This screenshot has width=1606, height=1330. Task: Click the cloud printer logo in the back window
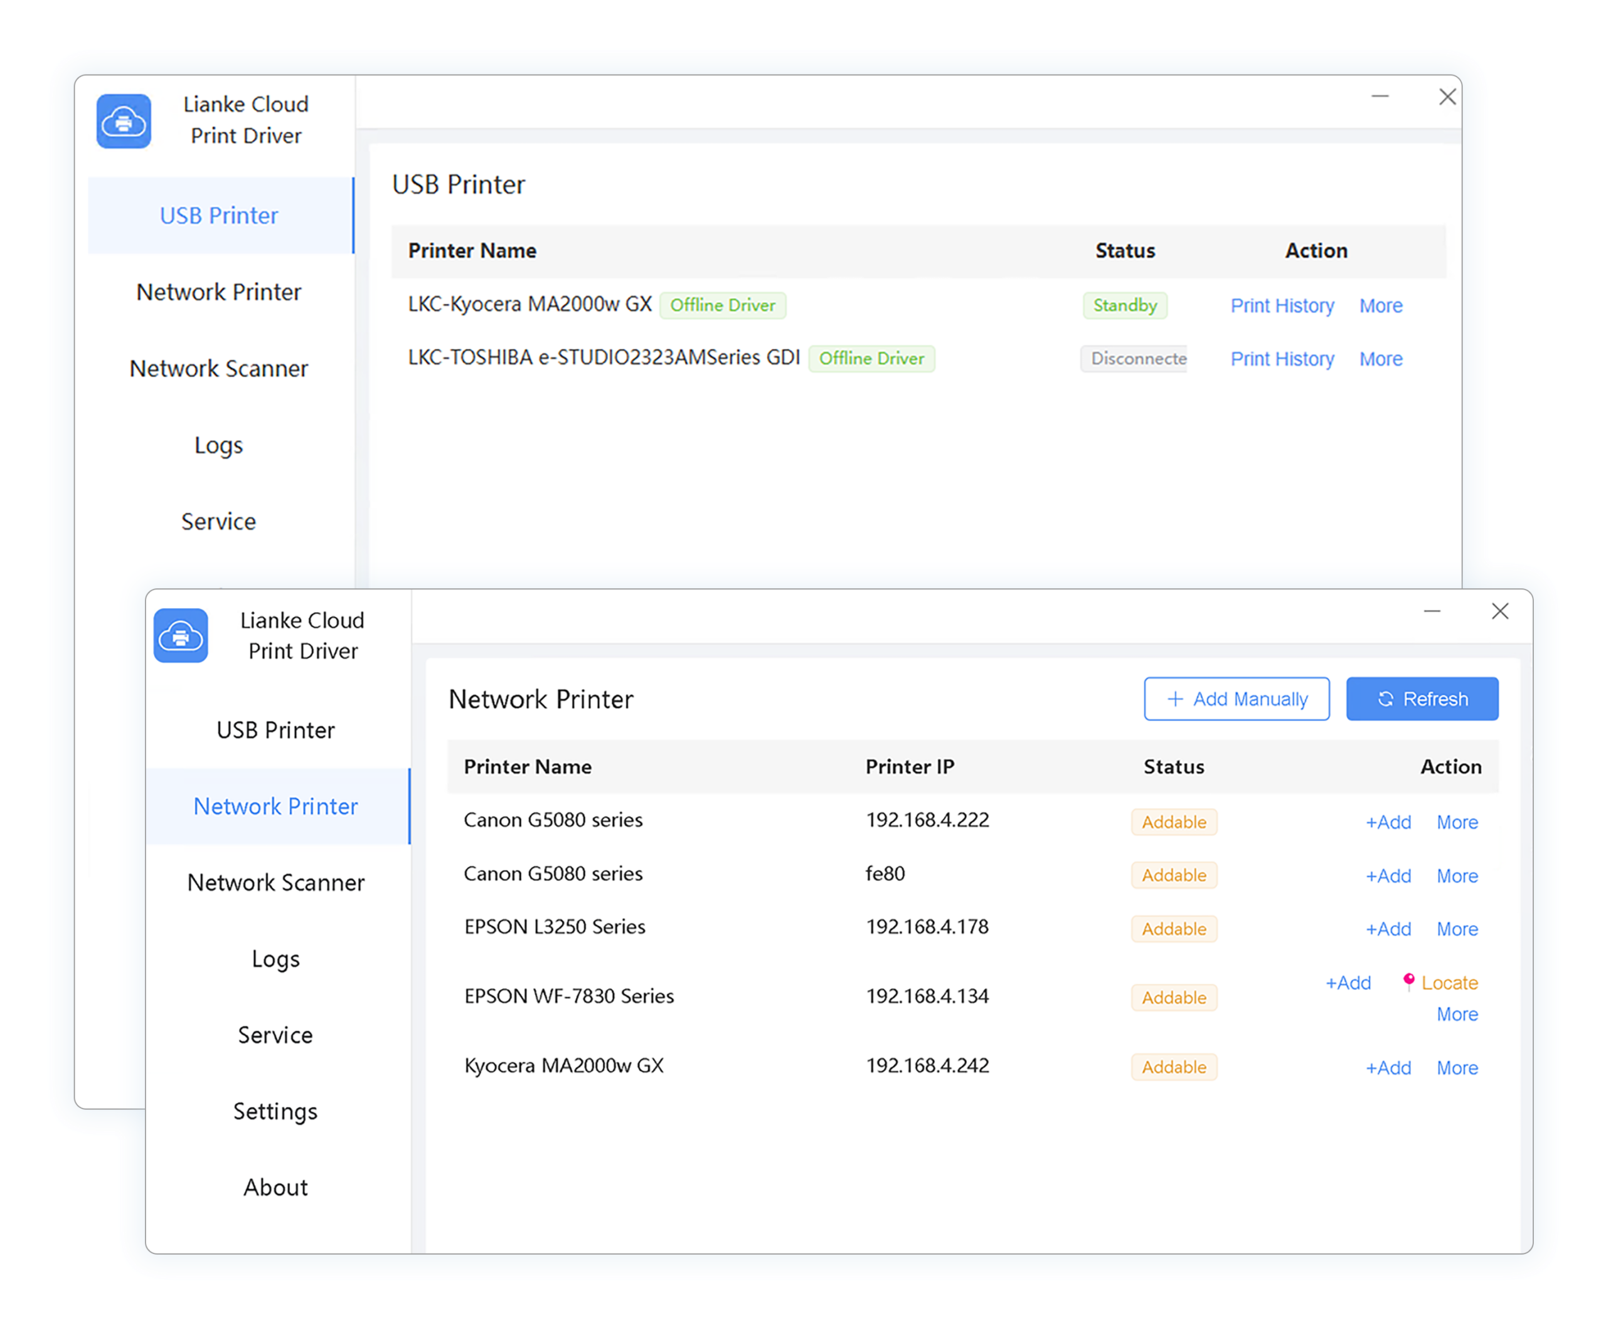124,121
